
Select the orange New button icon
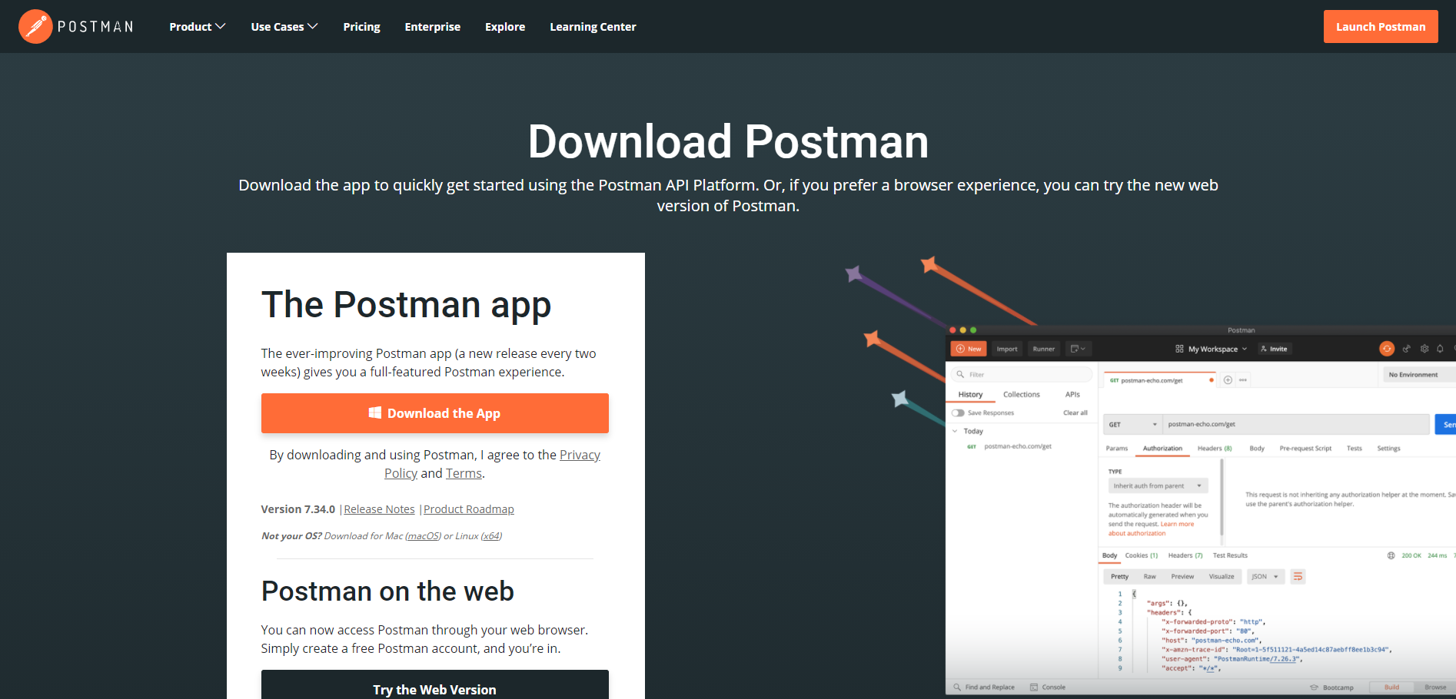point(960,349)
